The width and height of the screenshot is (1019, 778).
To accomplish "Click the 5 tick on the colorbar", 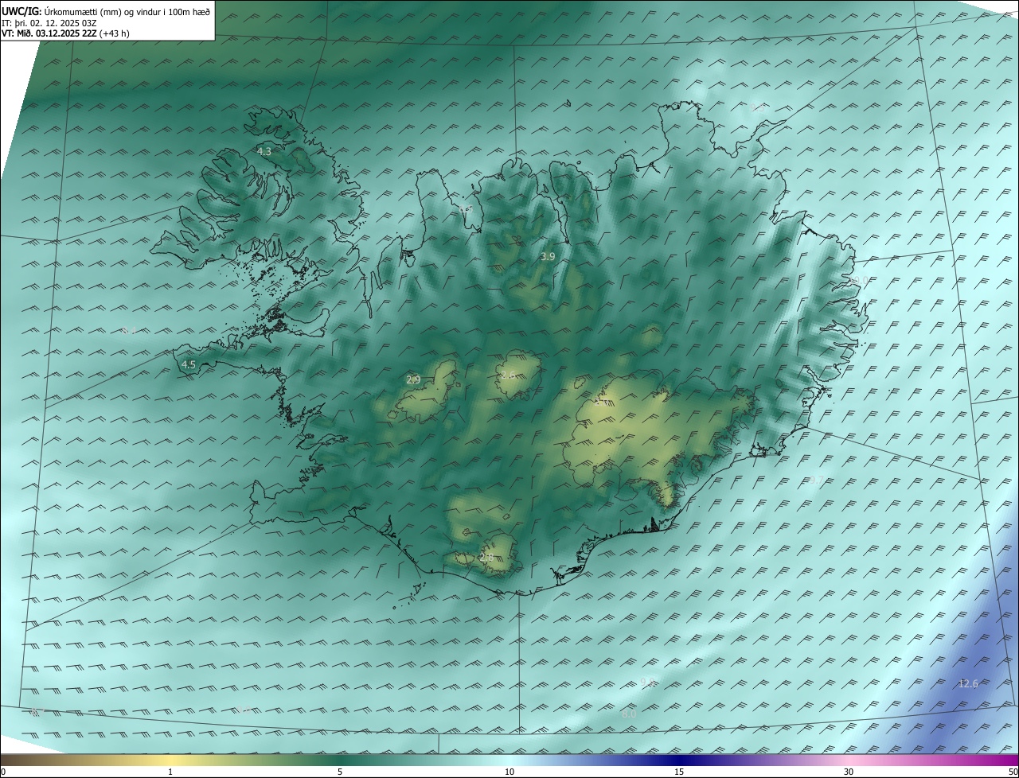I will click(x=340, y=772).
